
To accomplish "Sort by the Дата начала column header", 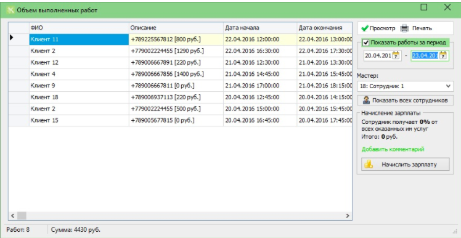I will pos(260,28).
